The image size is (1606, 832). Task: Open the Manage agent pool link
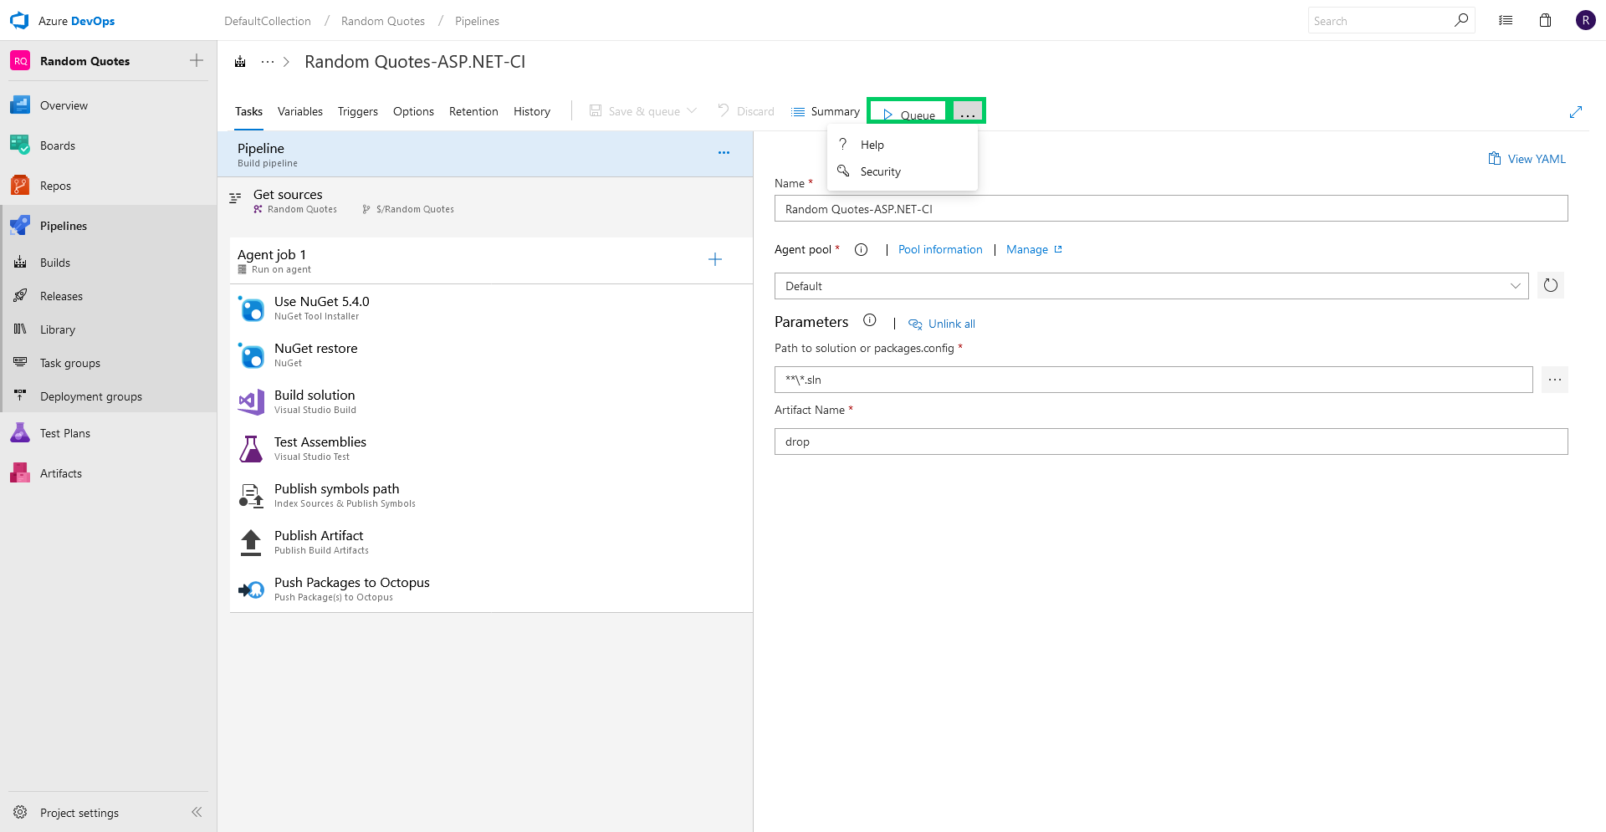1034,249
